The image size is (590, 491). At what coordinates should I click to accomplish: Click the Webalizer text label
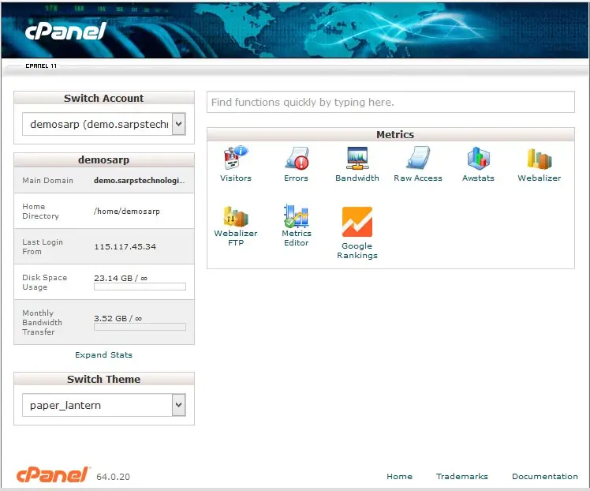pyautogui.click(x=540, y=178)
